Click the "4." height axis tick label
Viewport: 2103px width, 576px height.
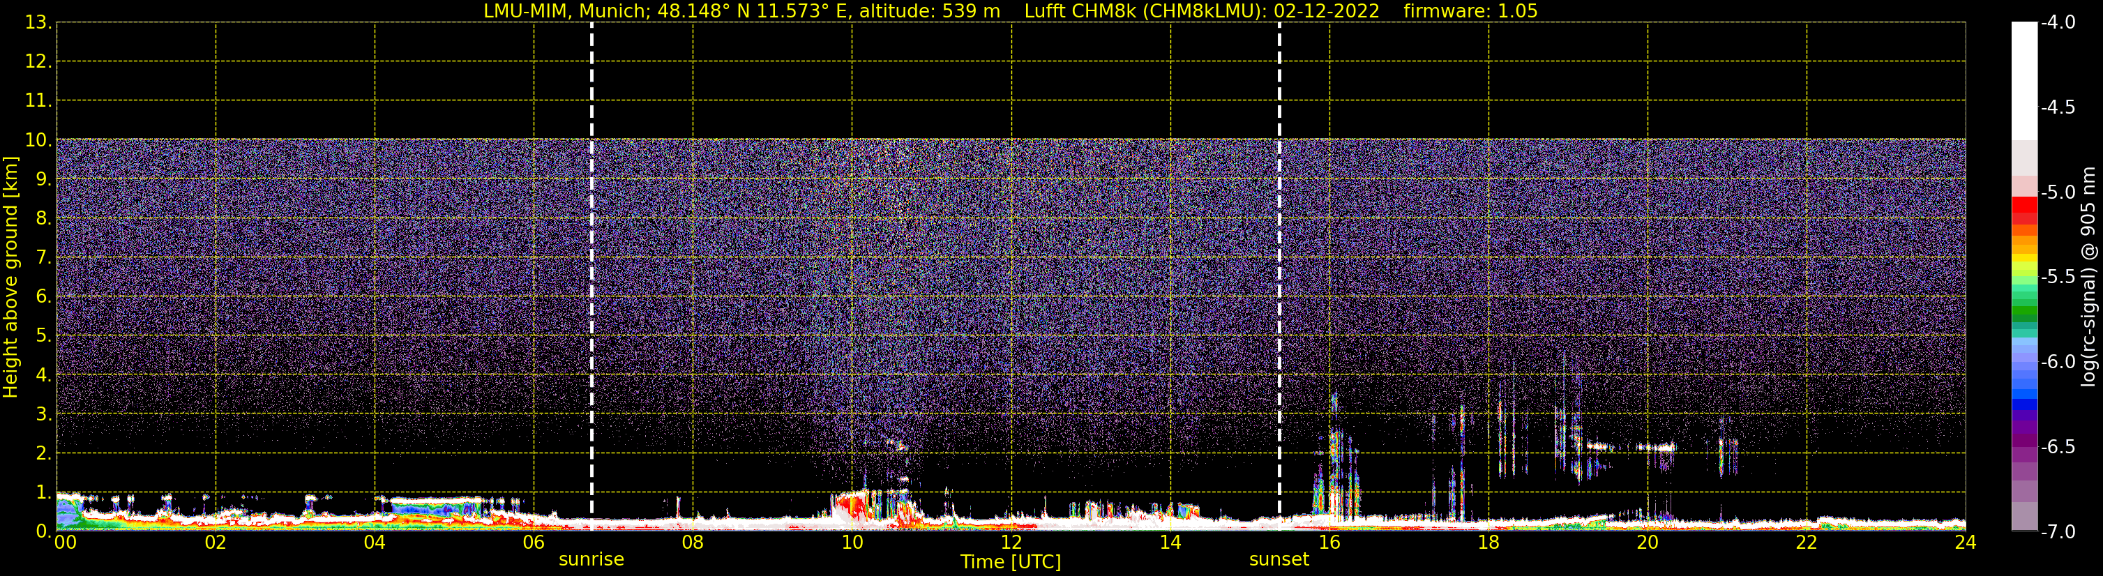44,374
